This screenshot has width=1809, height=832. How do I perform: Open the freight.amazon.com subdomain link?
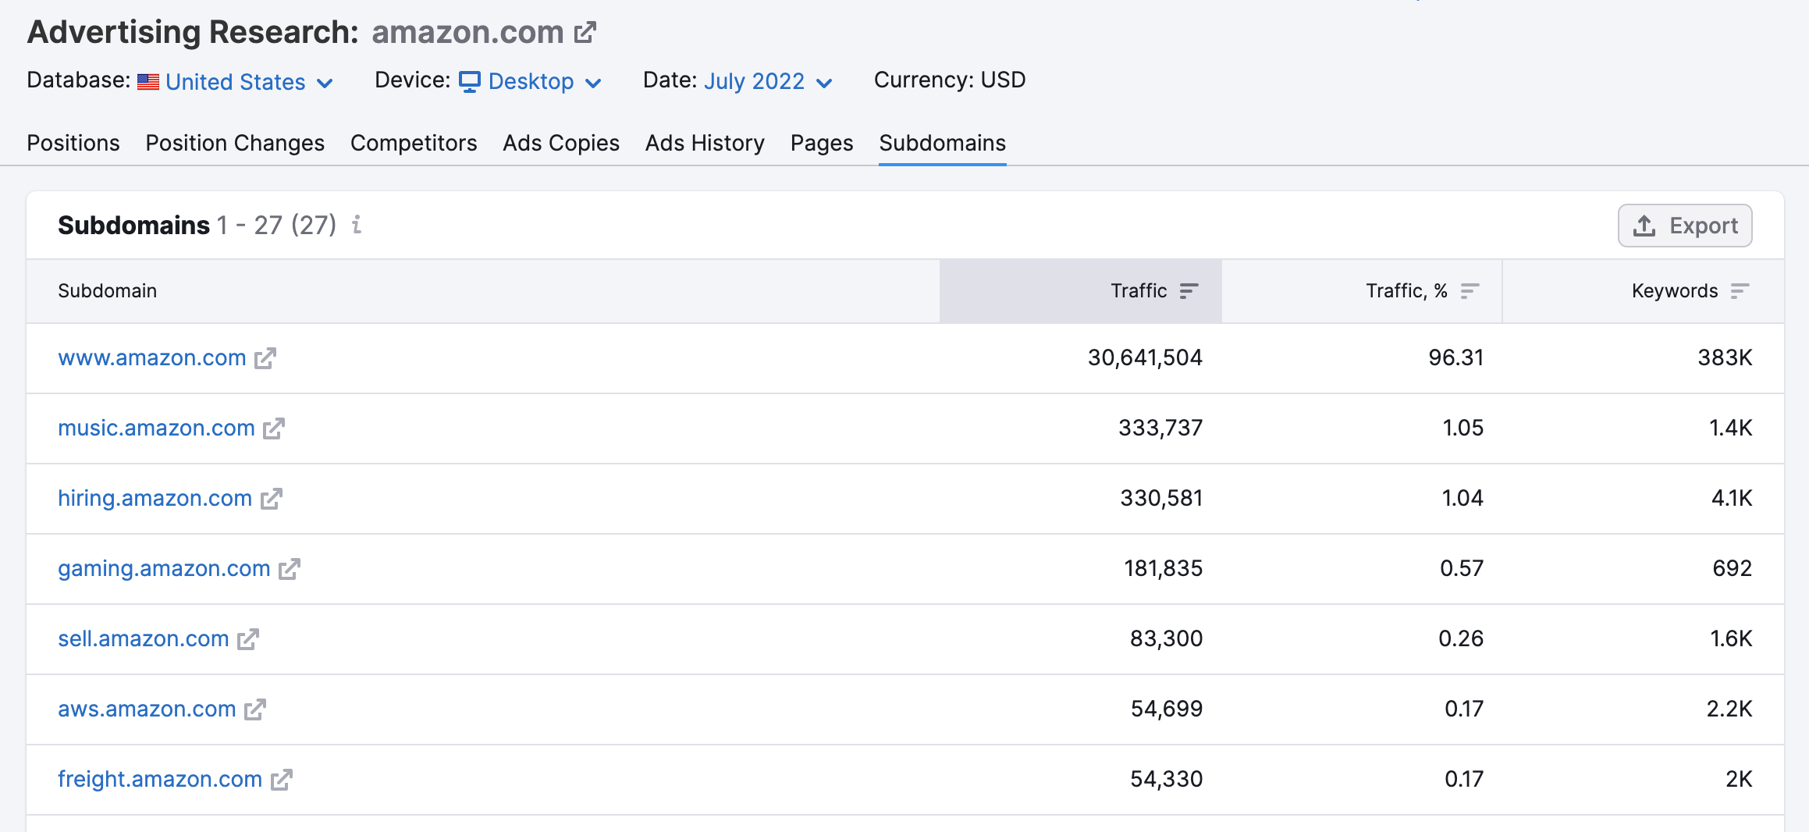pos(160,779)
